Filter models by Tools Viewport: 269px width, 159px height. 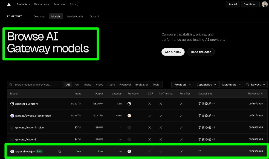tap(156, 84)
